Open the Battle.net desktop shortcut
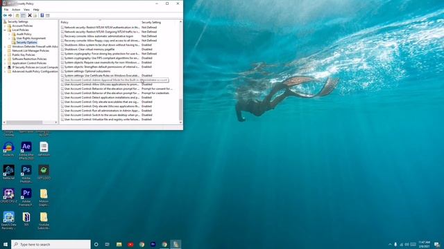 tap(9, 172)
